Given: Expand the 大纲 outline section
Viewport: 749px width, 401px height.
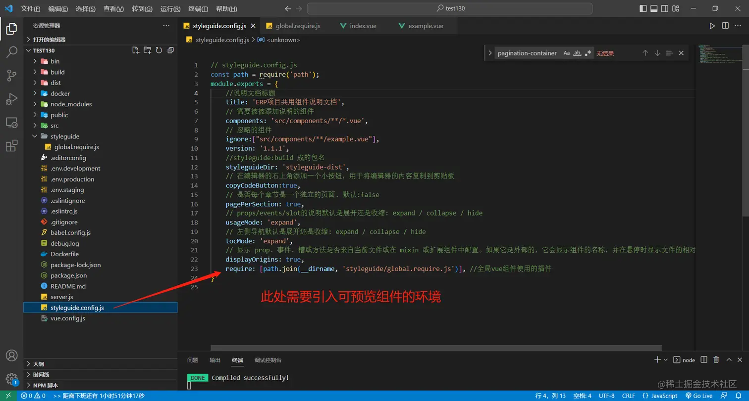Looking at the screenshot, I should (101, 364).
